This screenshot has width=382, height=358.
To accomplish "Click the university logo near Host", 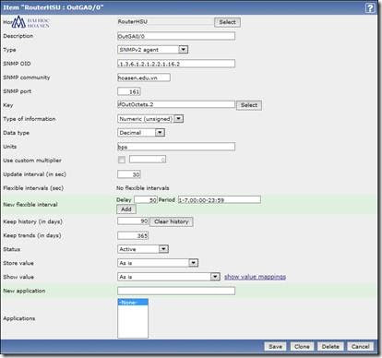I will (30, 22).
